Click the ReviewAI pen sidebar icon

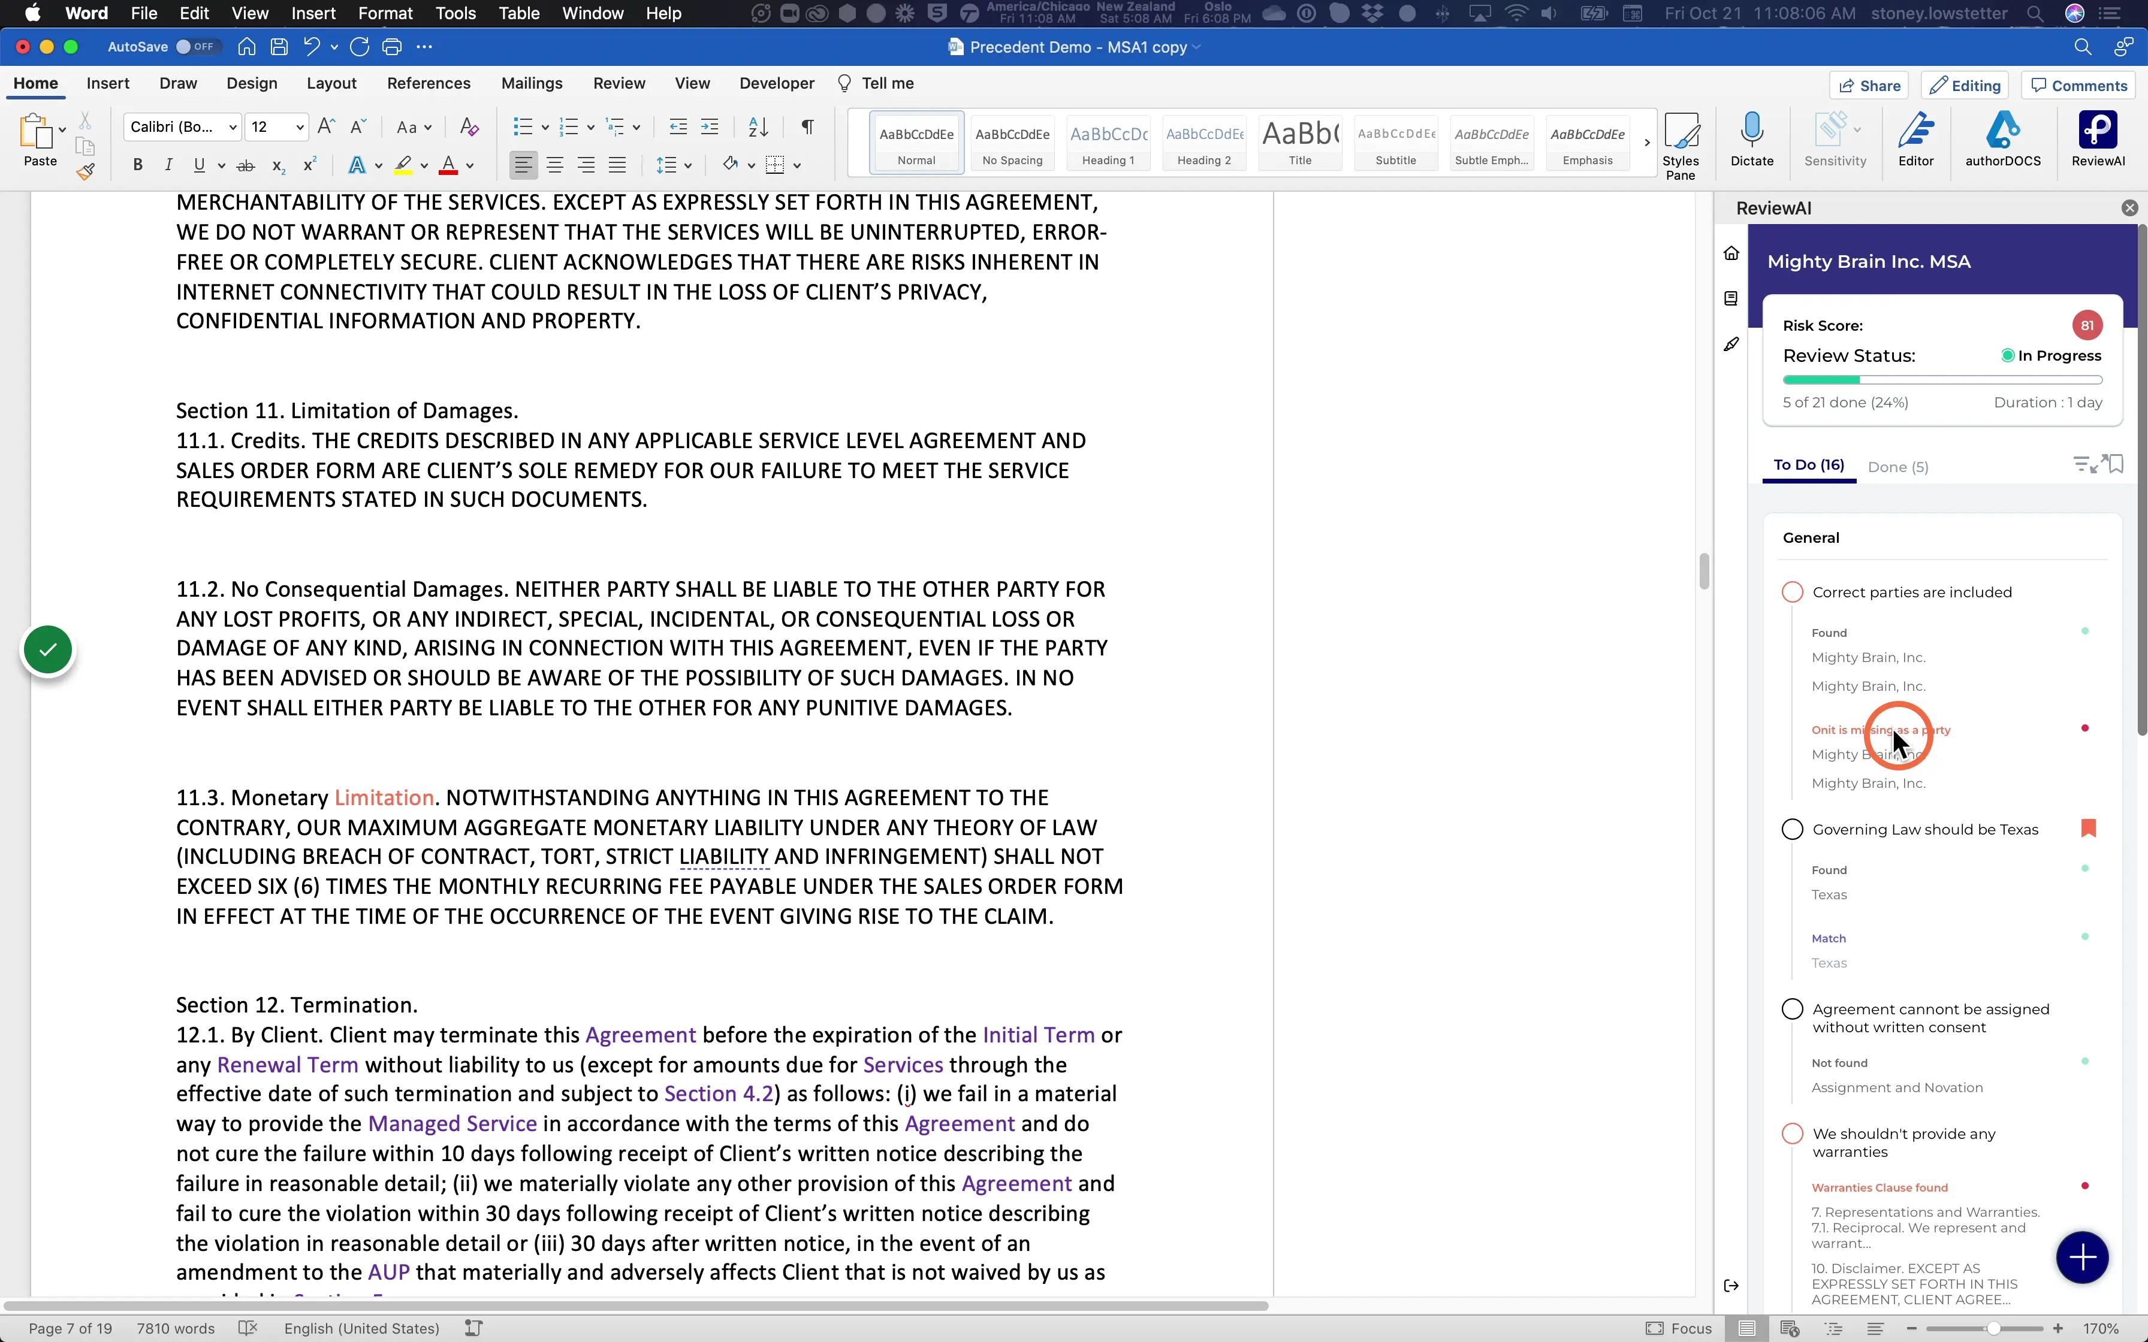tap(1731, 344)
